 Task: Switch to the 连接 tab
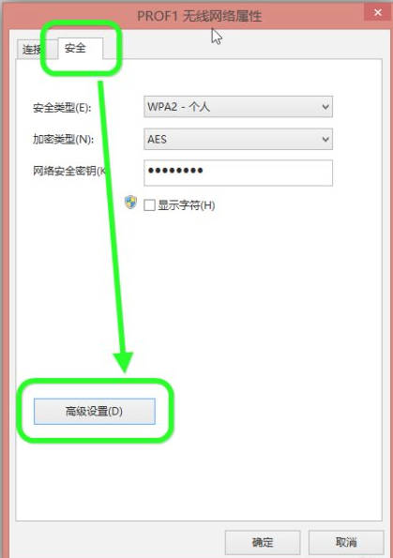pyautogui.click(x=31, y=49)
